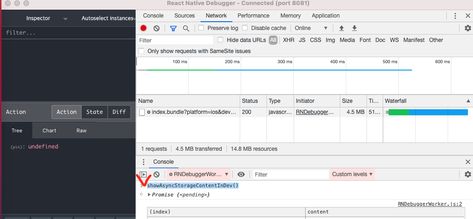
Task: Enable Preserve log checkbox
Action: 201,28
